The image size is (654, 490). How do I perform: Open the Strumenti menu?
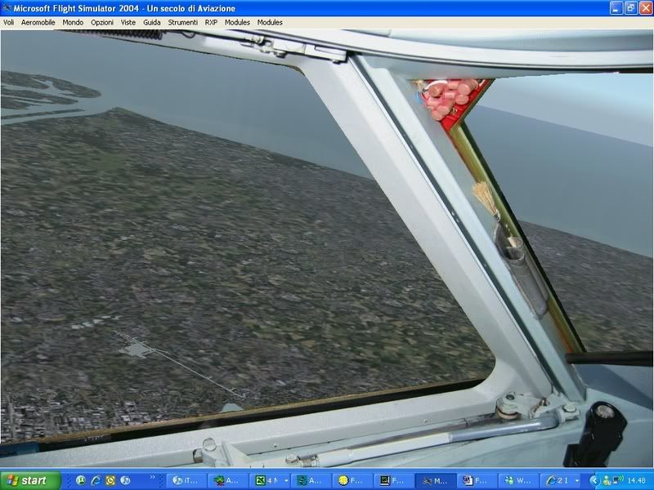[182, 23]
